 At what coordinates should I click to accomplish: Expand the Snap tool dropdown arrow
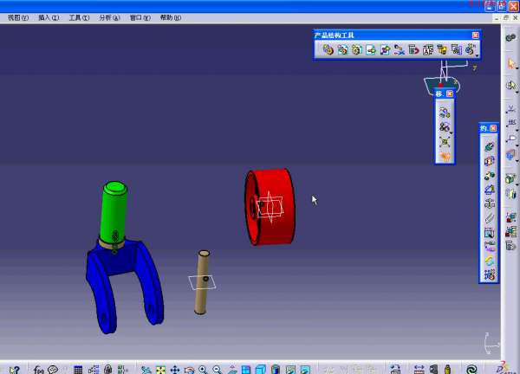tap(451, 132)
